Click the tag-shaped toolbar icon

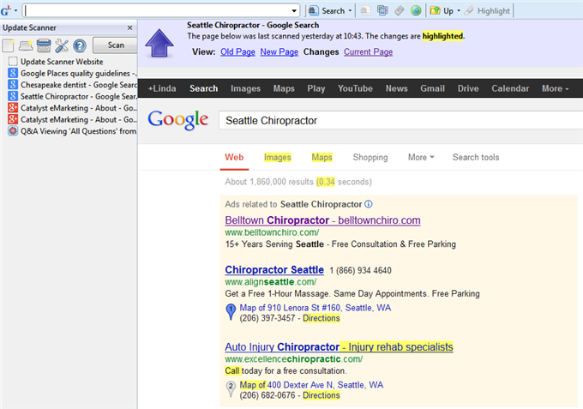(x=399, y=11)
